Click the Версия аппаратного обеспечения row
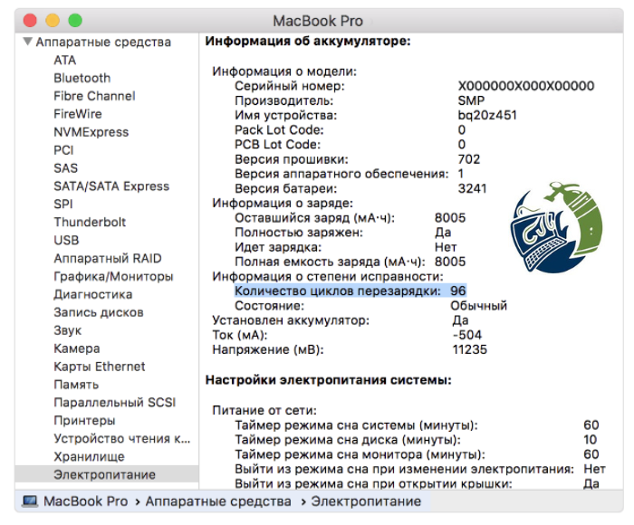Viewport: 634px width, 525px height. 350,174
